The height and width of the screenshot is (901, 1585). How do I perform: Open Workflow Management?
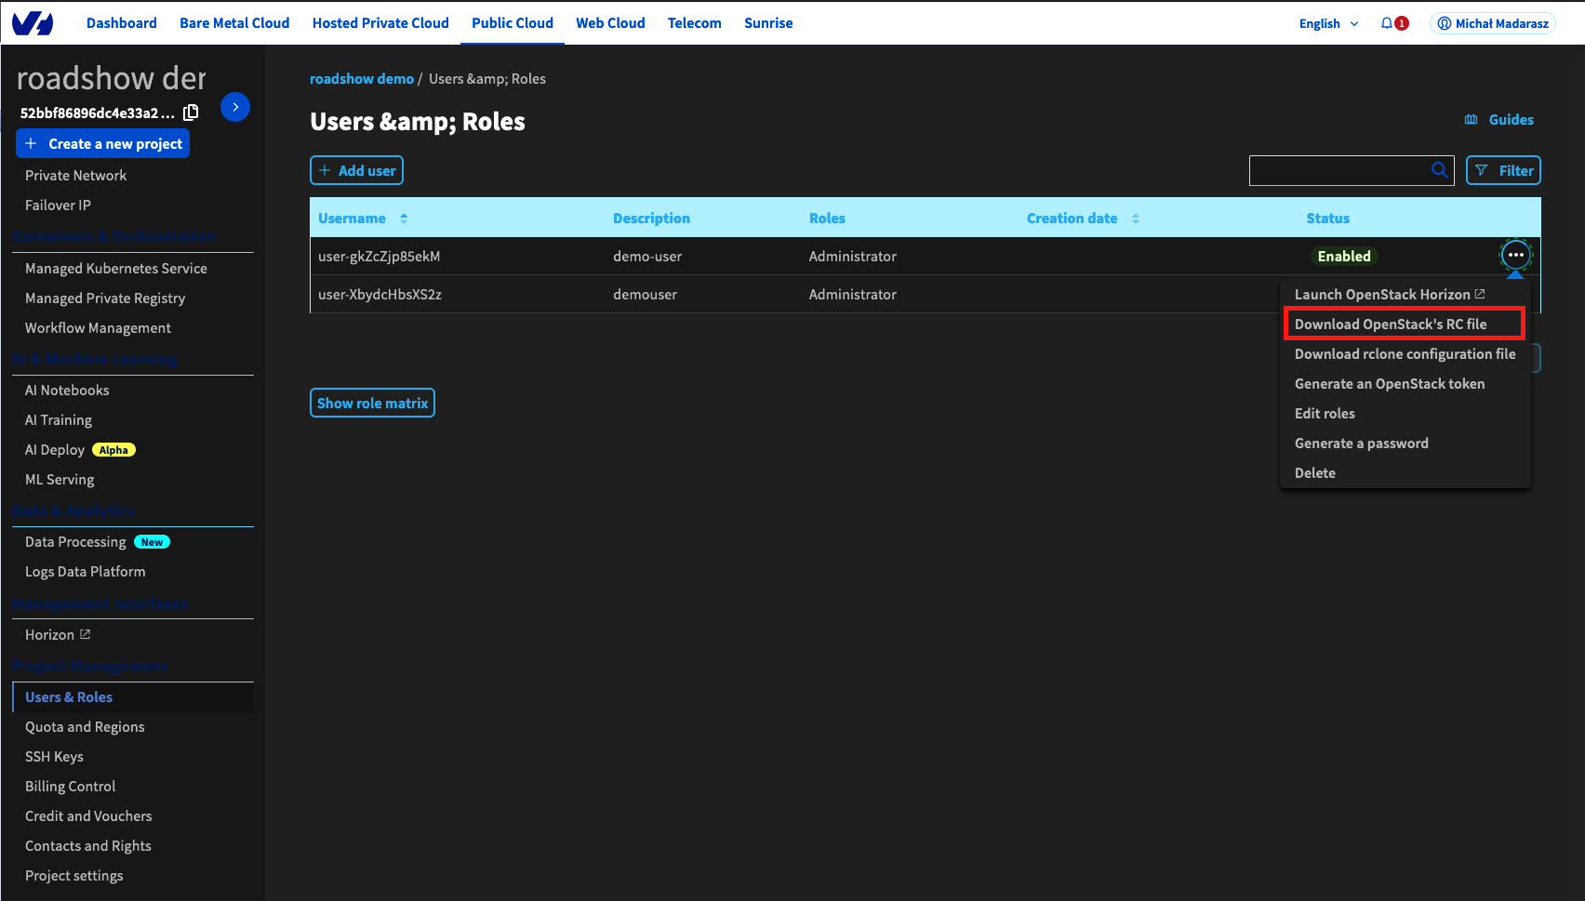tap(98, 327)
